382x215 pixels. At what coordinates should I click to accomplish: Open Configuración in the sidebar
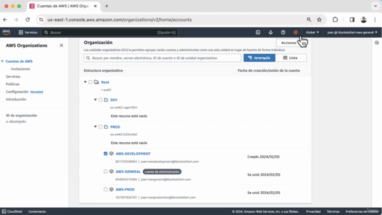coord(17,91)
